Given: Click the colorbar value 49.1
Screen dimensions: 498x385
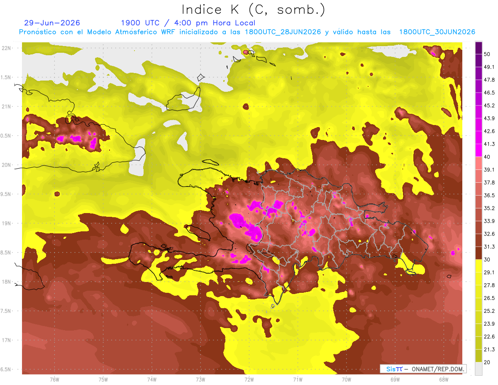Looking at the screenshot, I should 489,66.
